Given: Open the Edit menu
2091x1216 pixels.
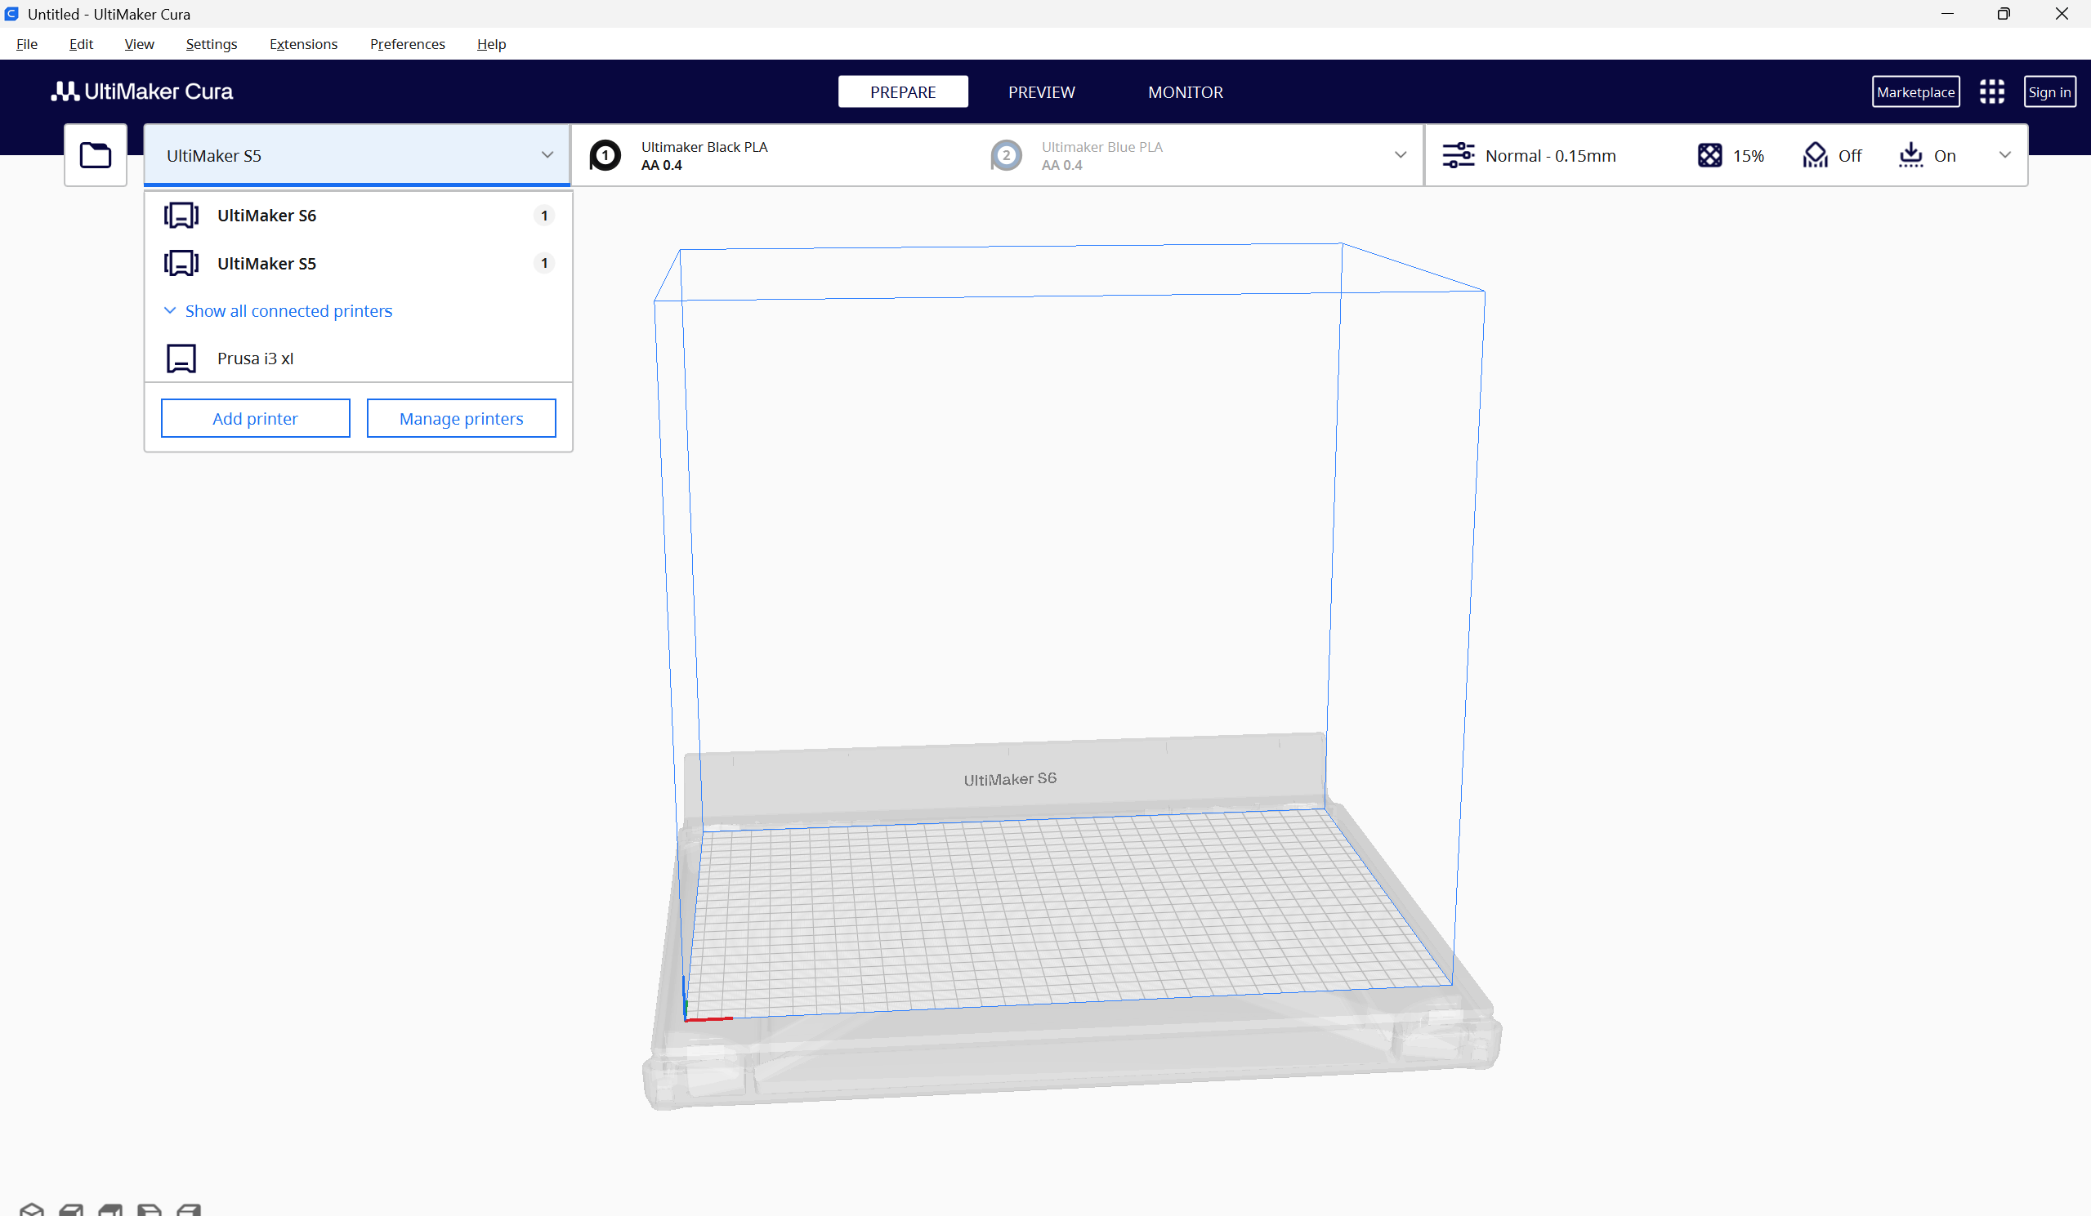Looking at the screenshot, I should coord(82,44).
